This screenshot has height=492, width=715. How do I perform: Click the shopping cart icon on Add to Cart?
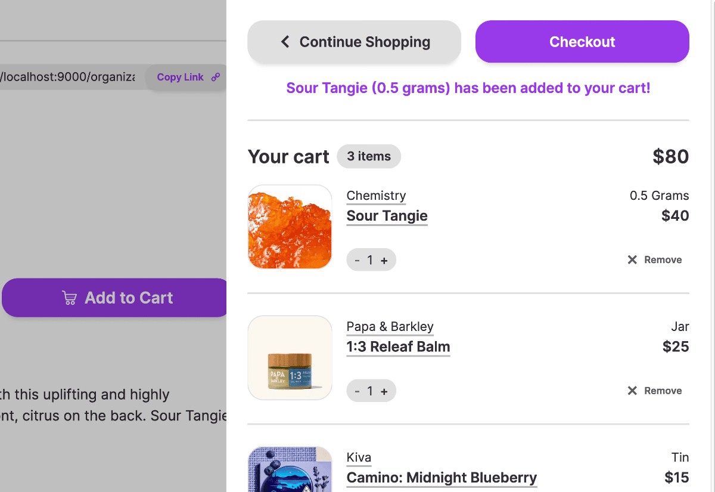point(70,298)
